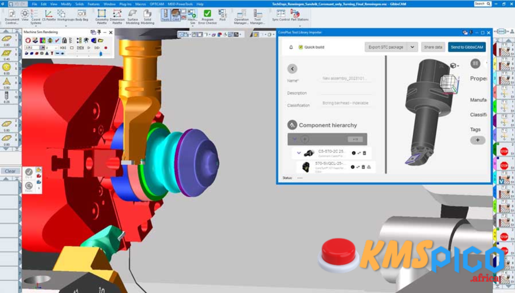
Task: Open the Body Bag tool
Action: pyautogui.click(x=82, y=15)
